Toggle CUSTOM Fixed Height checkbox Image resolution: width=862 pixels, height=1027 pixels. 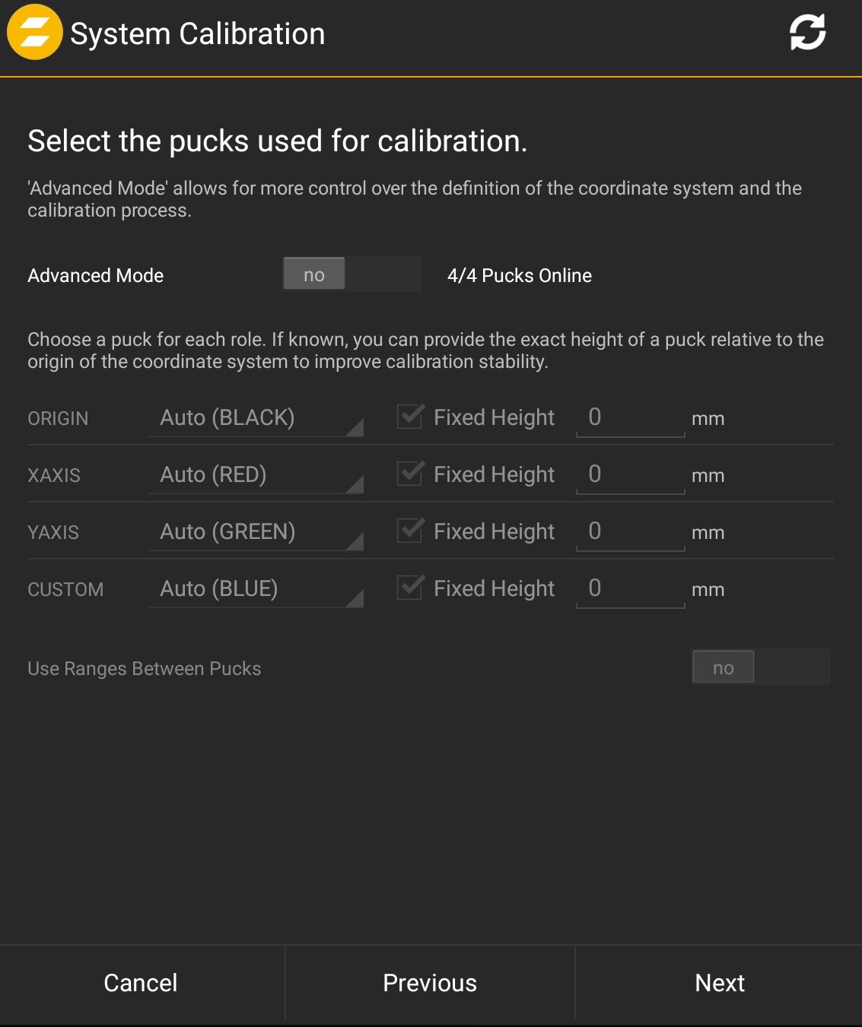(410, 588)
